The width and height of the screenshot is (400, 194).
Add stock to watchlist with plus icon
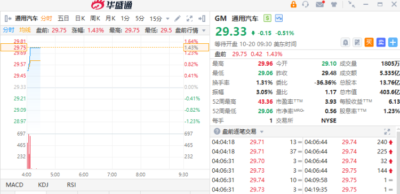pos(393,42)
